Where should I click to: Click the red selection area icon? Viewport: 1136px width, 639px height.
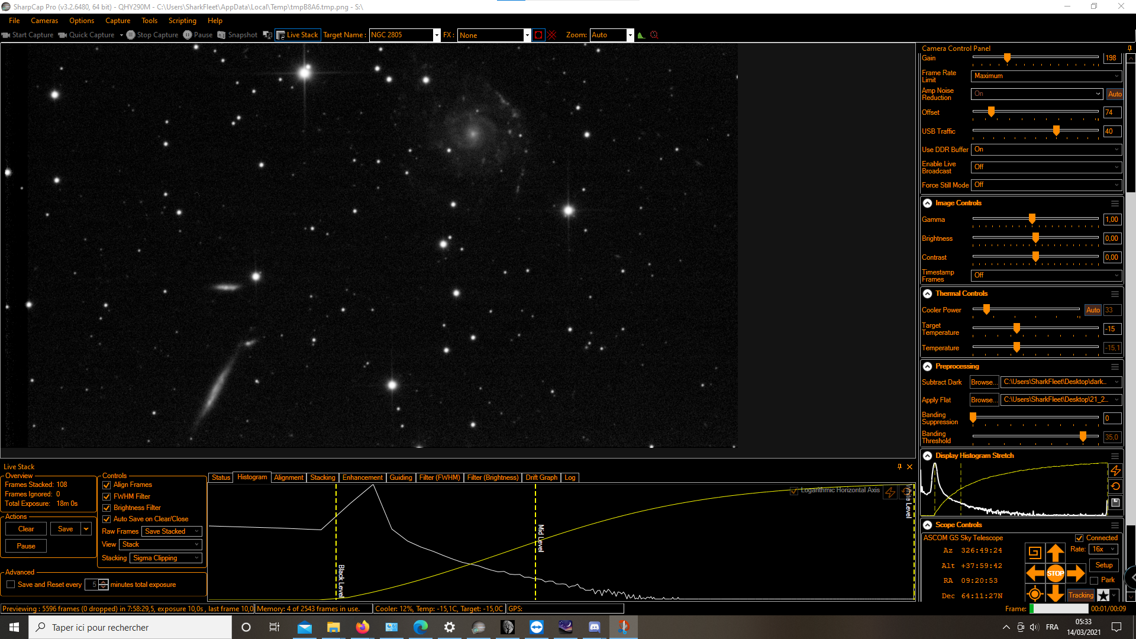tap(538, 35)
